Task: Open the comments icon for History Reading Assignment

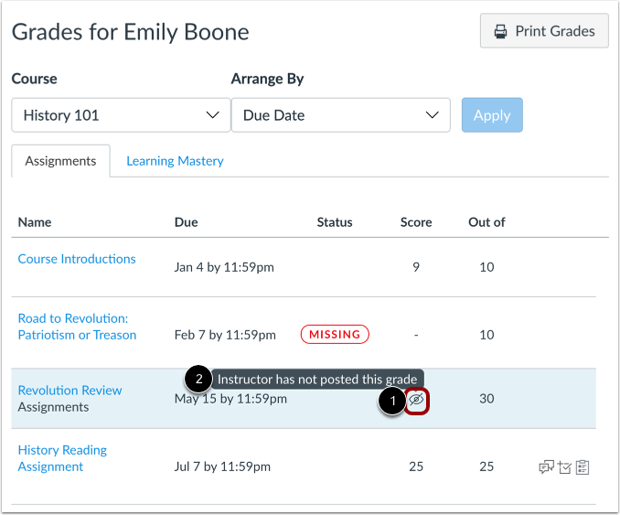Action: (x=547, y=467)
